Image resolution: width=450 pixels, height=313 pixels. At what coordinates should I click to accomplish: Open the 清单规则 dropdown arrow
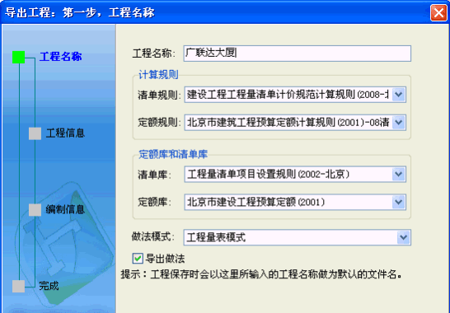399,95
